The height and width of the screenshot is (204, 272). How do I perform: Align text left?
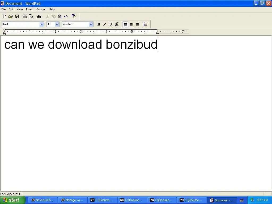click(x=125, y=24)
